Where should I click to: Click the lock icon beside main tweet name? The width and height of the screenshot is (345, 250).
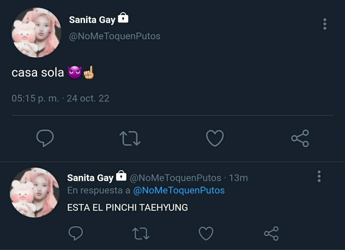click(123, 18)
